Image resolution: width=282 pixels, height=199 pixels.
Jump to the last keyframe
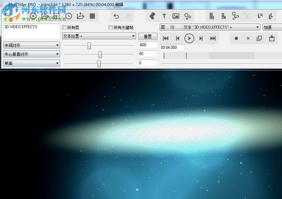click(x=213, y=38)
